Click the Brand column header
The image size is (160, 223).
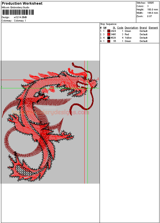coord(143,28)
